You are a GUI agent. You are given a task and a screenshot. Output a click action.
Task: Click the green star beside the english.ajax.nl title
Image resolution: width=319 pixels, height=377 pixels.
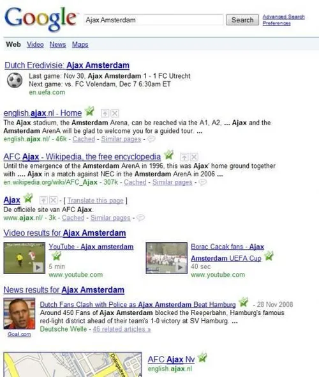89,111
